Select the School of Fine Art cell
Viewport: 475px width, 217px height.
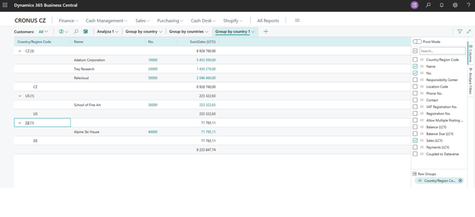(x=87, y=105)
